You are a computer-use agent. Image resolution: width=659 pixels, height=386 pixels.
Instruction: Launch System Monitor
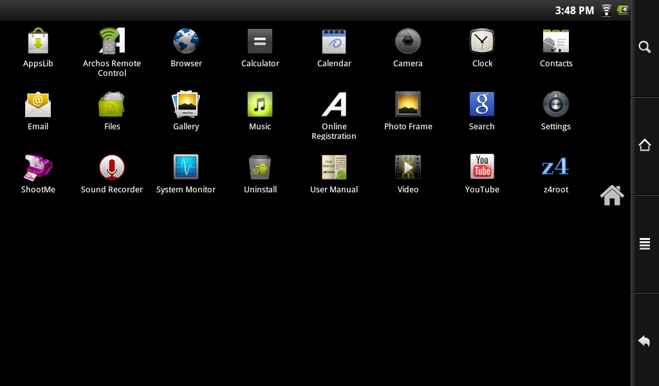(x=186, y=167)
